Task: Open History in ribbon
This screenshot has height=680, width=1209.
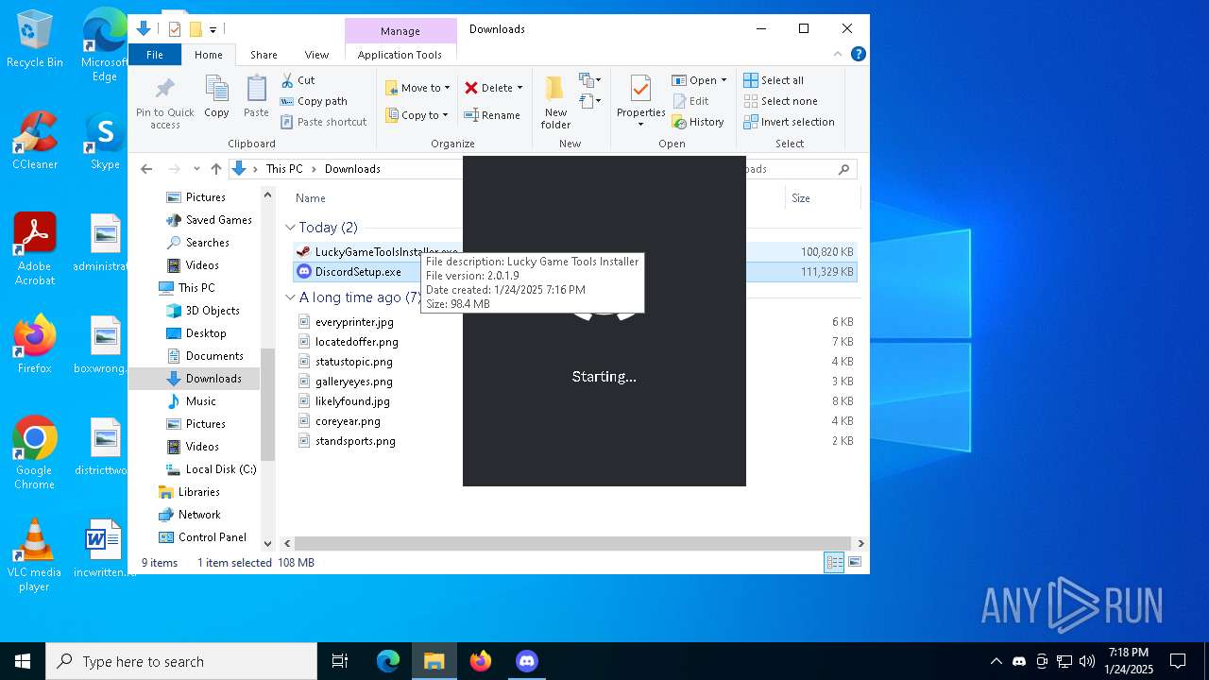Action: tap(698, 122)
